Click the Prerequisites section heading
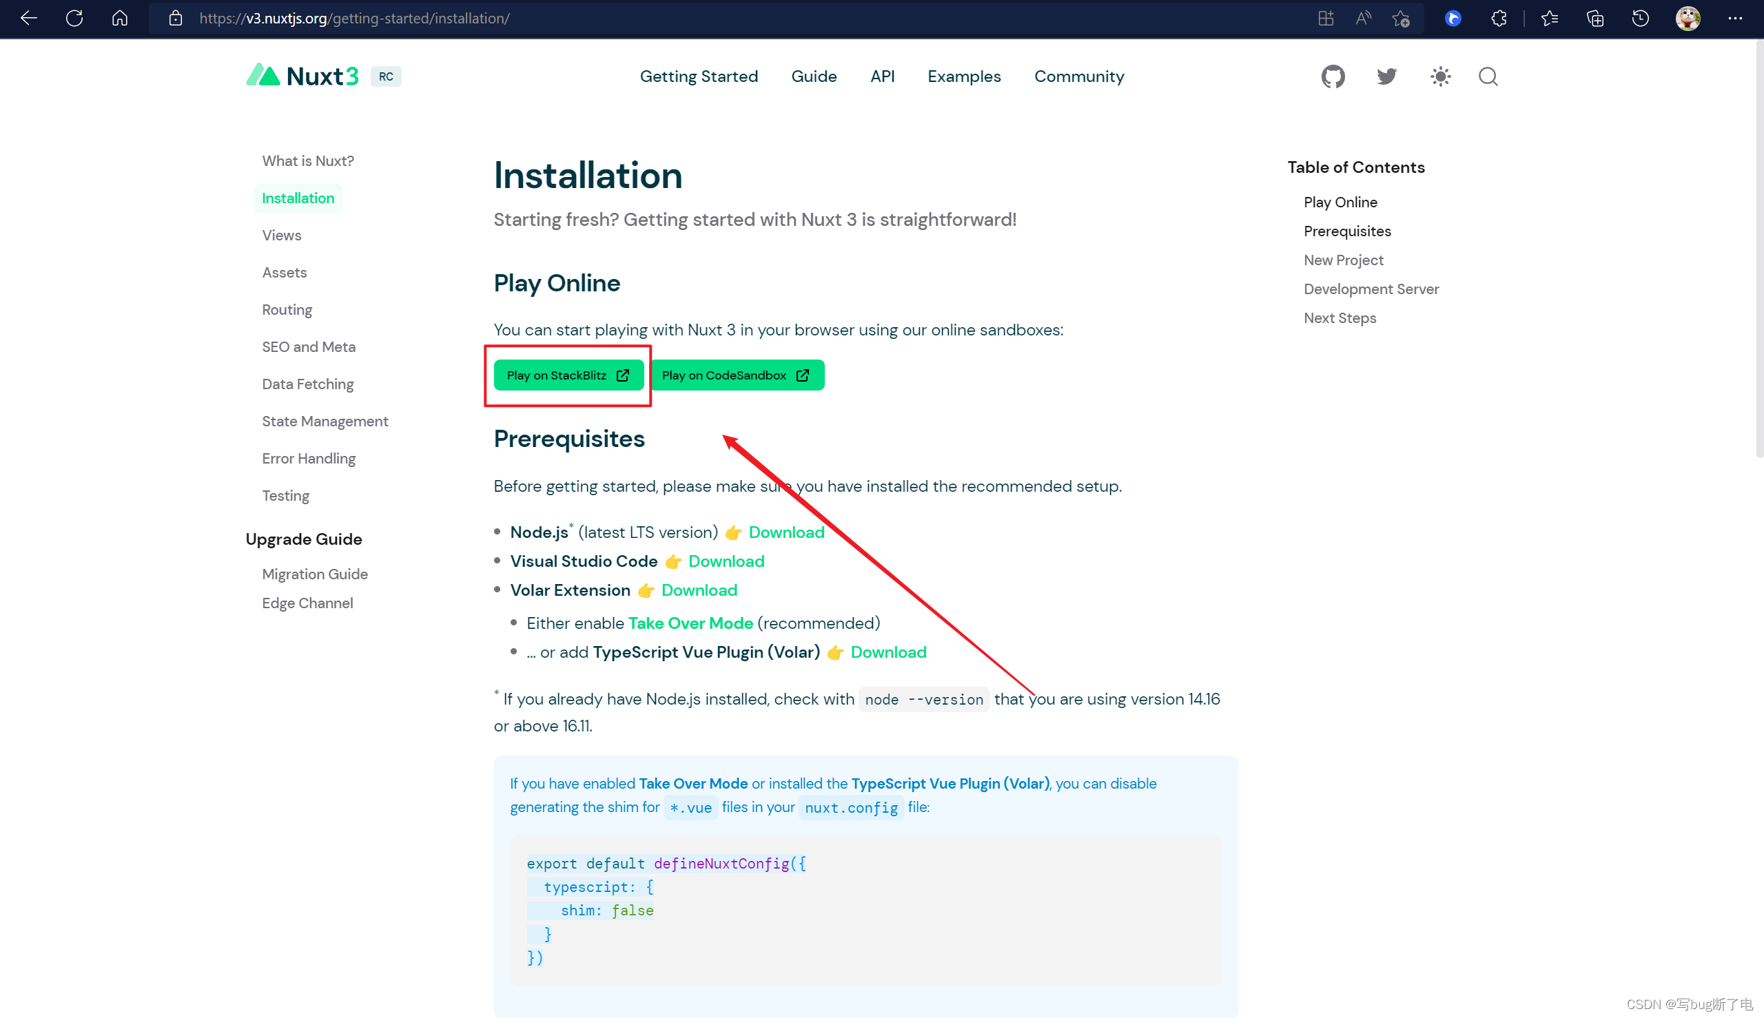Image resolution: width=1764 pixels, height=1018 pixels. (568, 438)
